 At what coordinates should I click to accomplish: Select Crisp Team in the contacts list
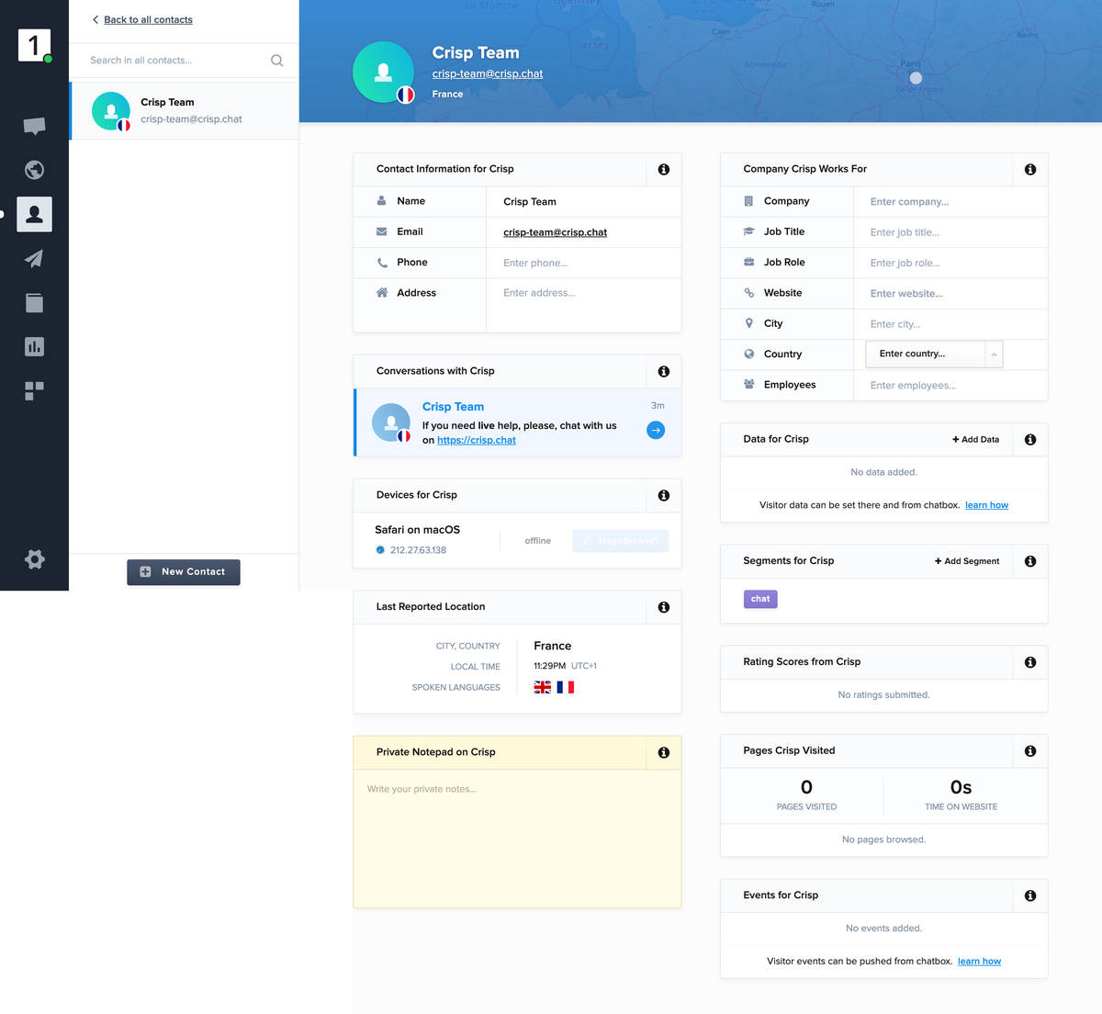tap(185, 111)
